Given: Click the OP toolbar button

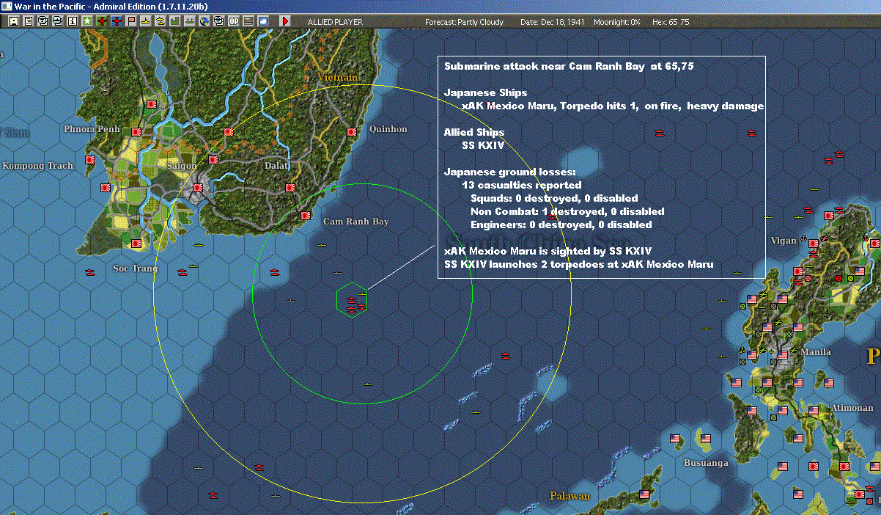Looking at the screenshot, I should click(x=234, y=21).
